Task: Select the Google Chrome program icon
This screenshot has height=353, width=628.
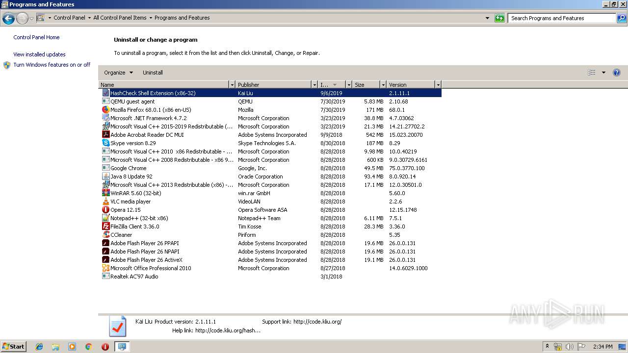Action: point(105,168)
